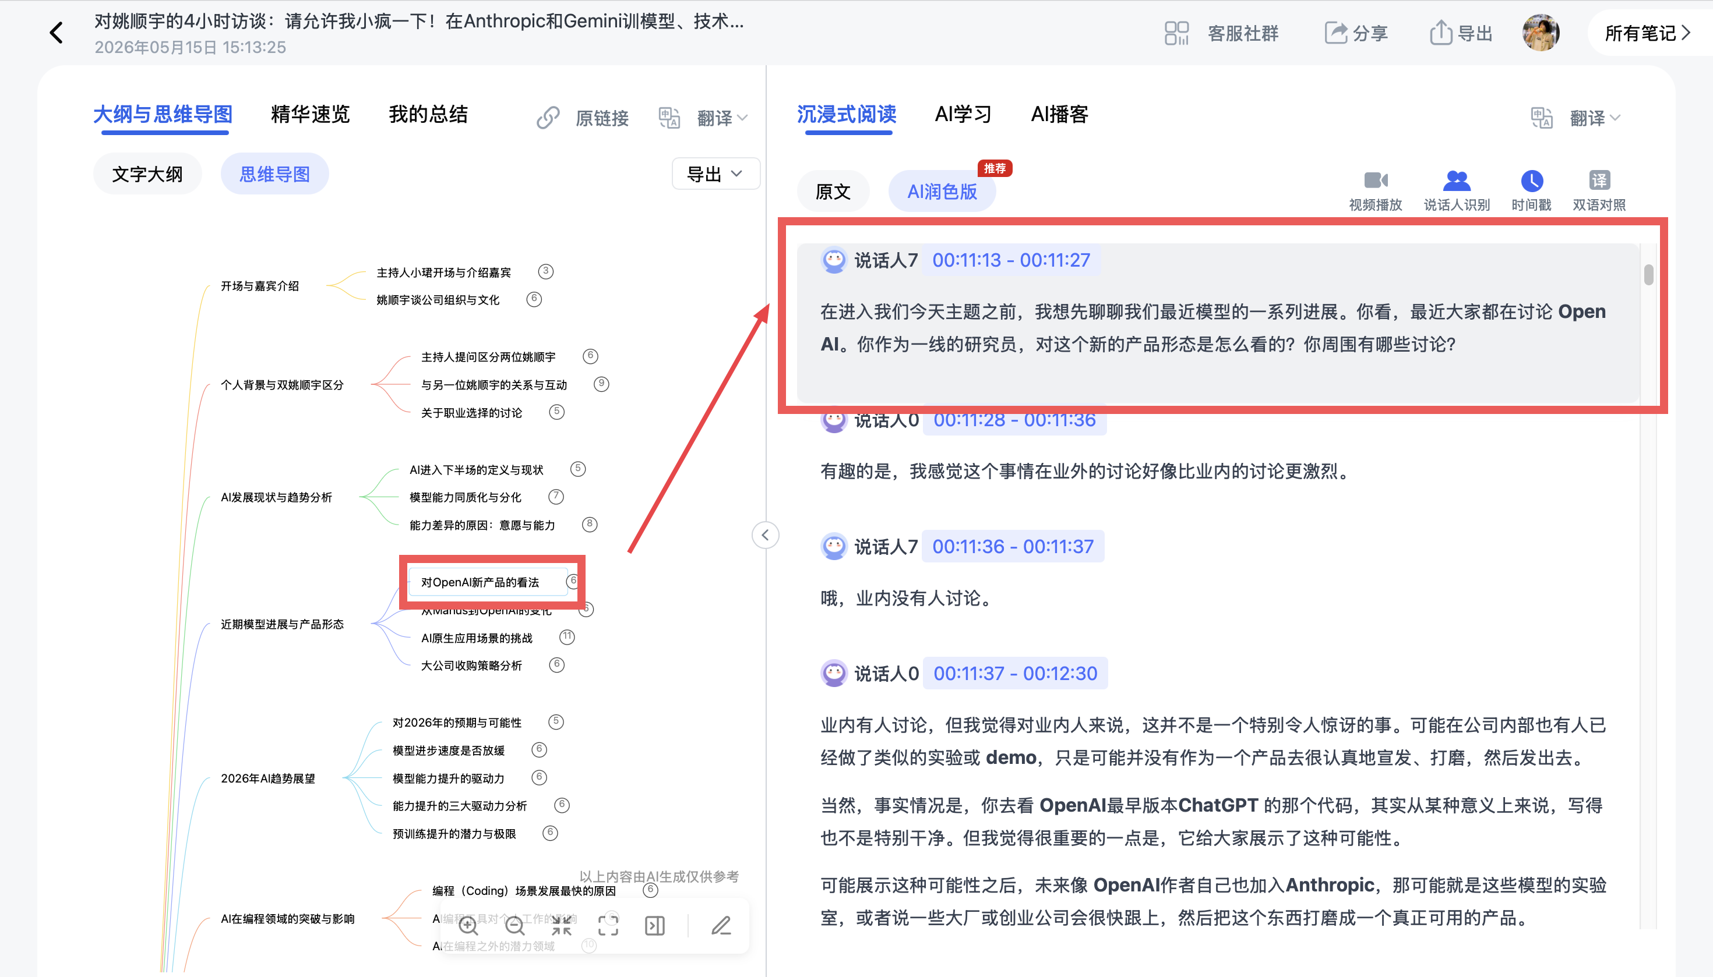Screen dimensions: 1713x977
Task: Select AI润色版 transcript version
Action: 942,191
